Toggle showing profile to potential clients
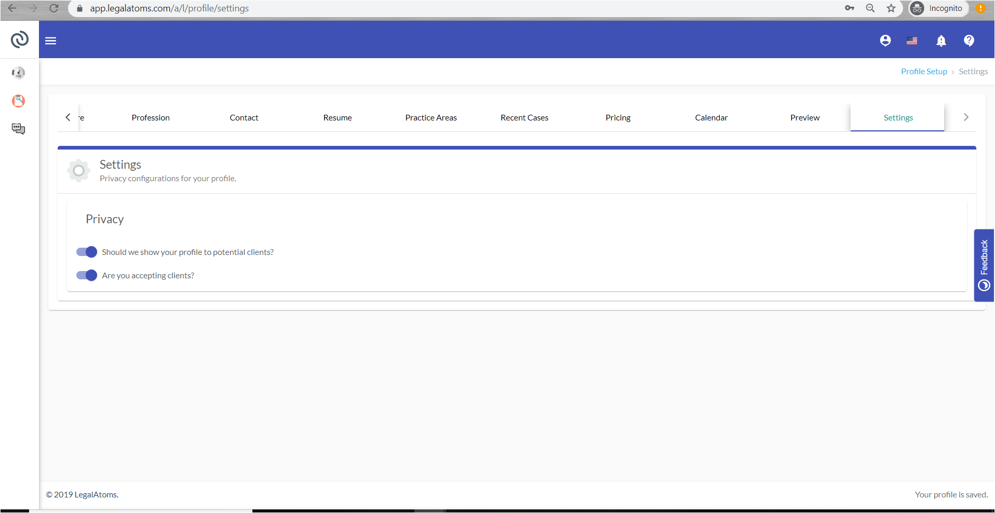The width and height of the screenshot is (995, 513). coord(87,252)
